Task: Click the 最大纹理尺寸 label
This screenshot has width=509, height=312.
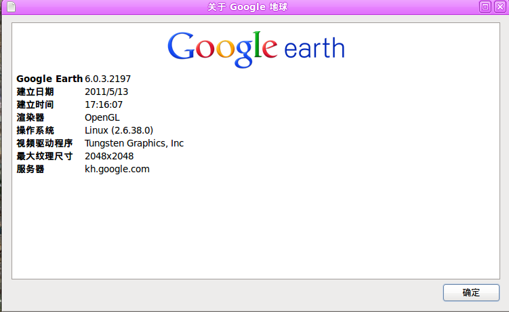Action: click(x=45, y=156)
